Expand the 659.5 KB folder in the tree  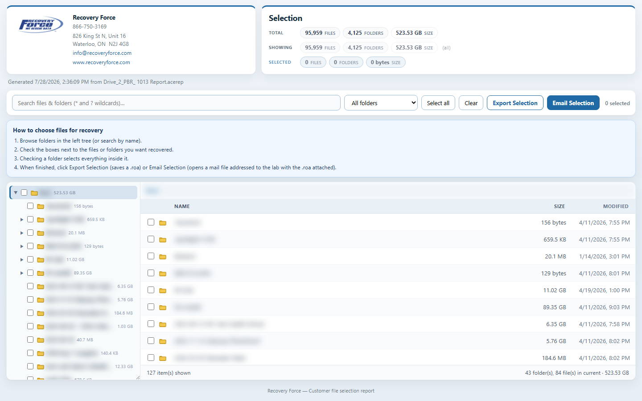[x=22, y=220]
